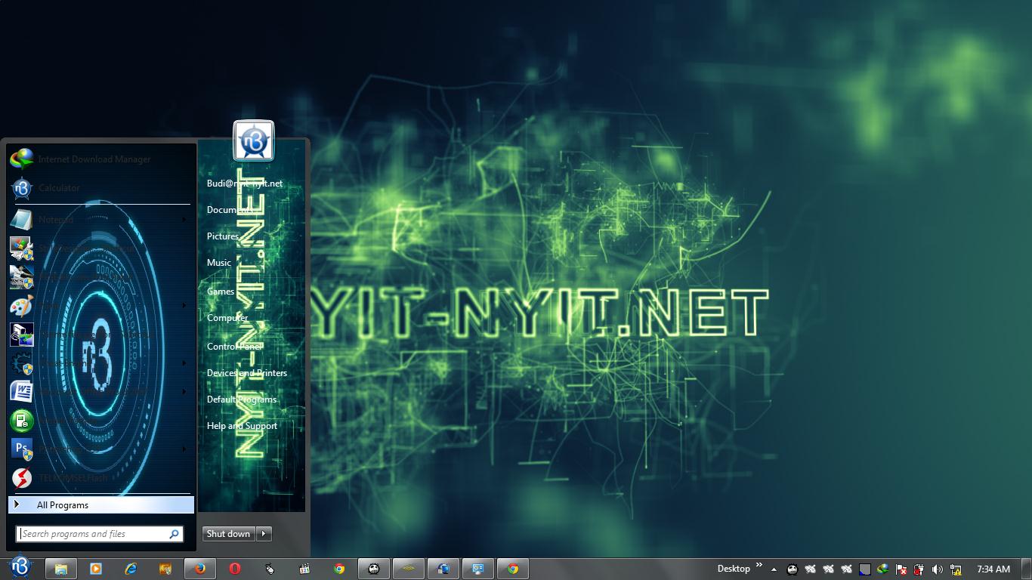Click the search magnifier icon
Viewport: 1032px width, 580px height.
(175, 534)
